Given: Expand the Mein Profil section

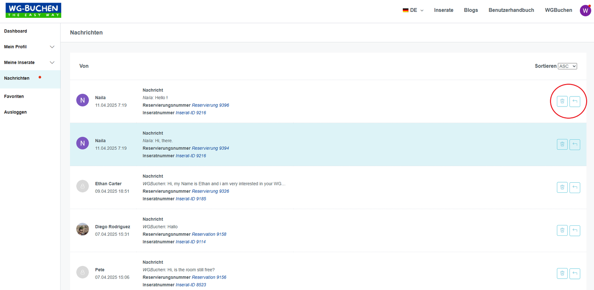Looking at the screenshot, I should (x=29, y=47).
